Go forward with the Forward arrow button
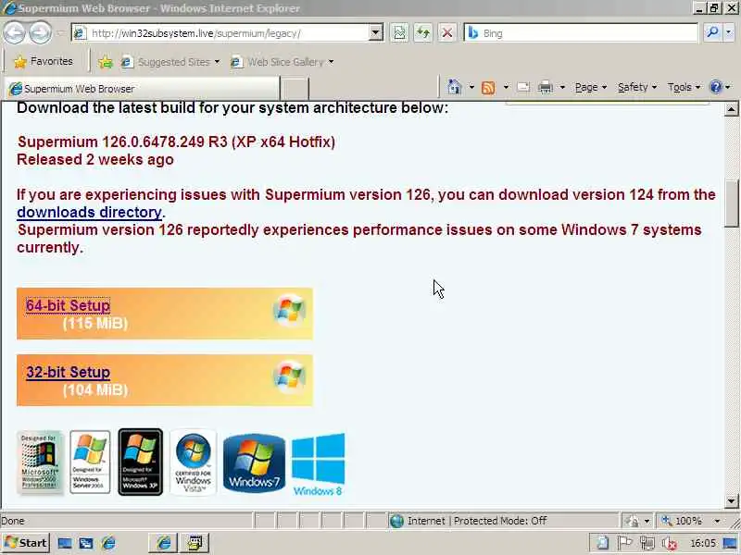Viewport: 741px width, 555px height. [41, 33]
